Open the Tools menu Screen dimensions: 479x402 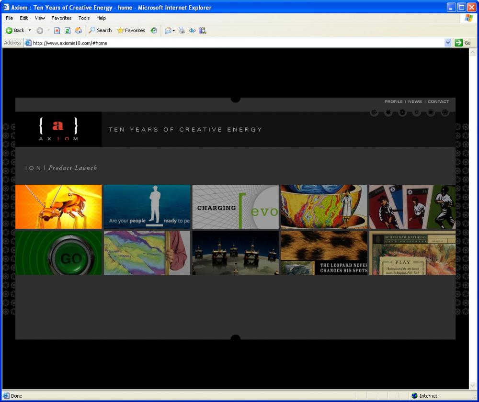[84, 18]
